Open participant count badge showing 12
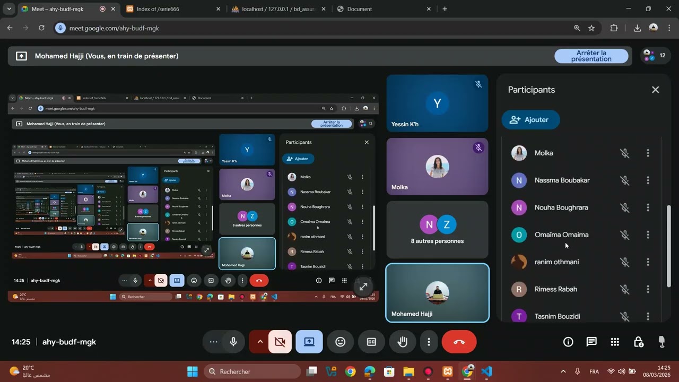The height and width of the screenshot is (382, 679). click(655, 56)
